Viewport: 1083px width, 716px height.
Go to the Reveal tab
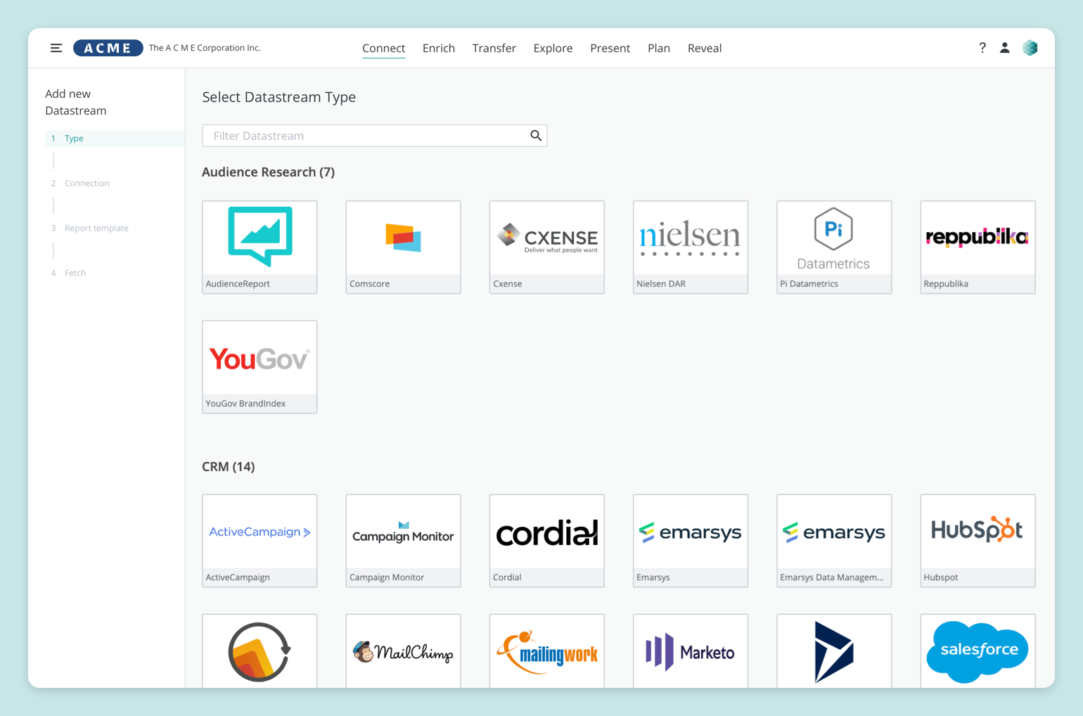pyautogui.click(x=705, y=48)
